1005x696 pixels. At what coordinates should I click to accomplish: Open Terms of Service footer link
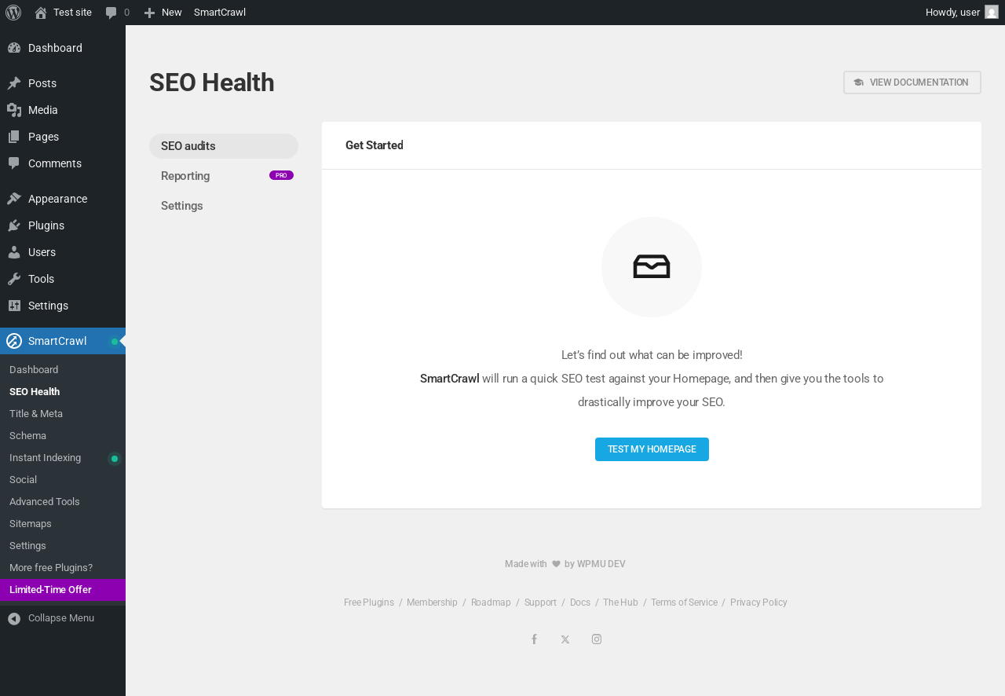click(684, 603)
